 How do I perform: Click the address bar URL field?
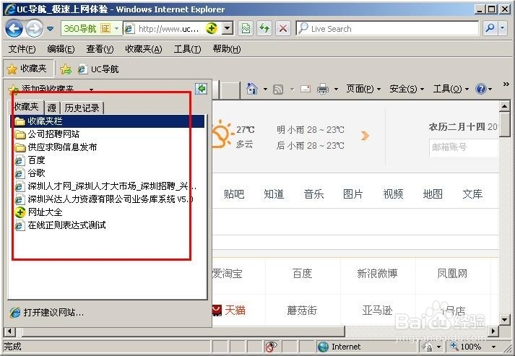pos(169,29)
